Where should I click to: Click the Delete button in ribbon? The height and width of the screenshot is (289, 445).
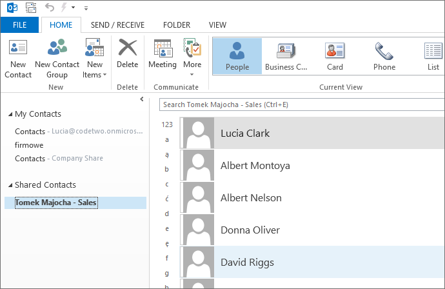coord(128,54)
